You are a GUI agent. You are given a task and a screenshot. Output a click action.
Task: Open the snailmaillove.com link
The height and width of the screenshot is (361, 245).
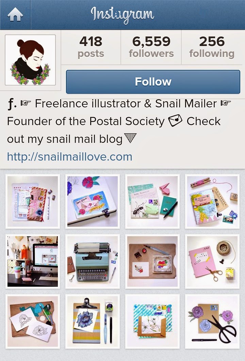(70, 157)
